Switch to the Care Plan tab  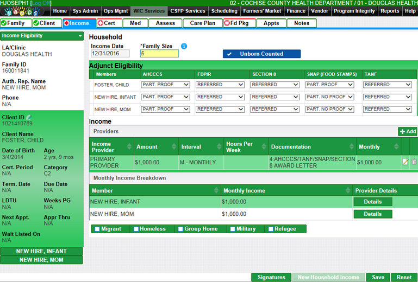[x=203, y=23]
